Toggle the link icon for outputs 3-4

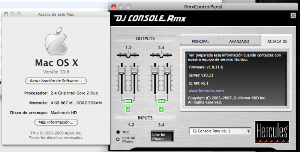click(x=161, y=101)
